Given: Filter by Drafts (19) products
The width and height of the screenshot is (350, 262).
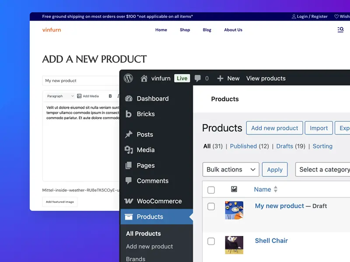Looking at the screenshot, I should click(290, 146).
